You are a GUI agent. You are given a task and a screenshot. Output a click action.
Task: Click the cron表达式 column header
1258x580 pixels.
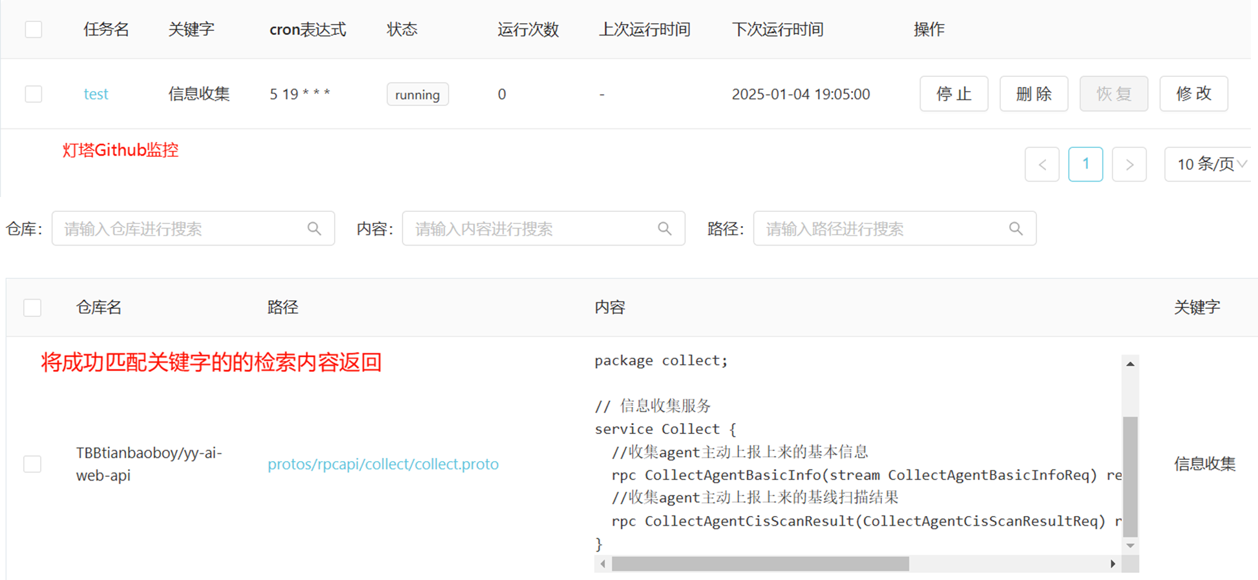coord(308,30)
